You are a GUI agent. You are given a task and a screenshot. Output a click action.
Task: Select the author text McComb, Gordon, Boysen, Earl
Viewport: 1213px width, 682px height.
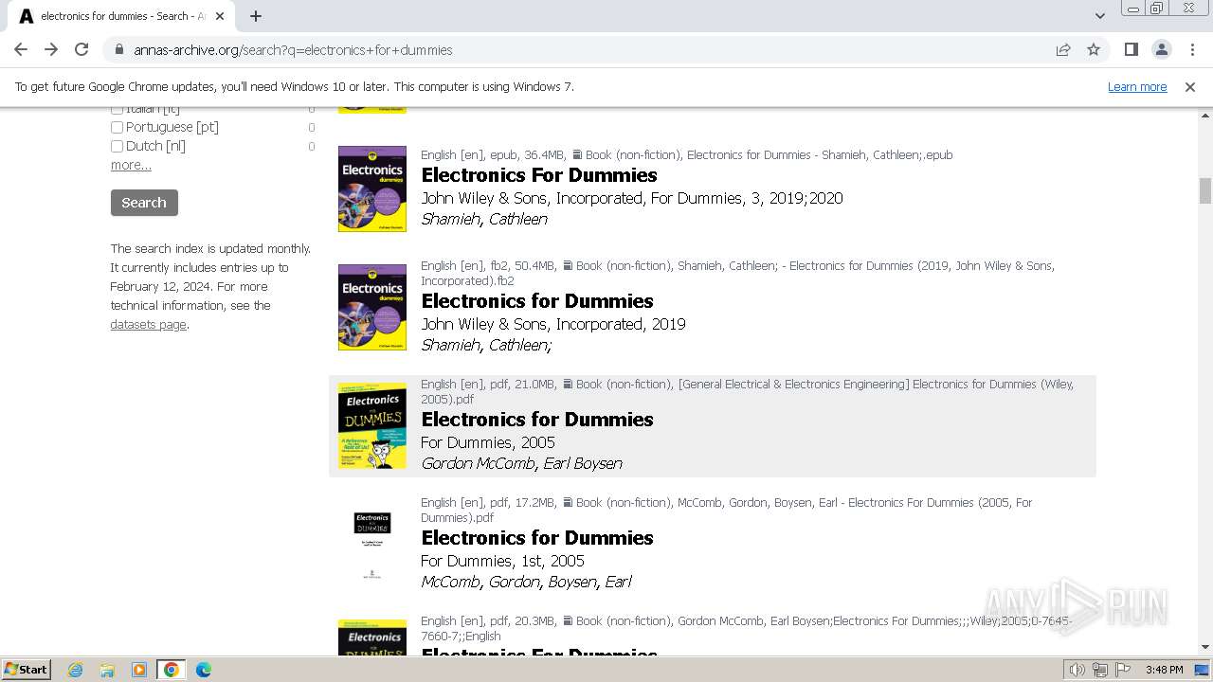(x=526, y=582)
